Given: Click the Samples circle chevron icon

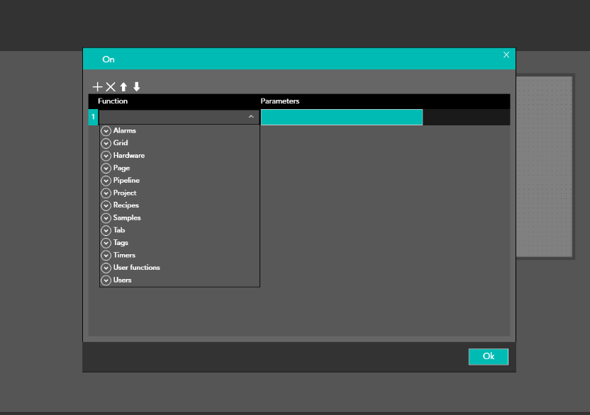Looking at the screenshot, I should [x=106, y=218].
